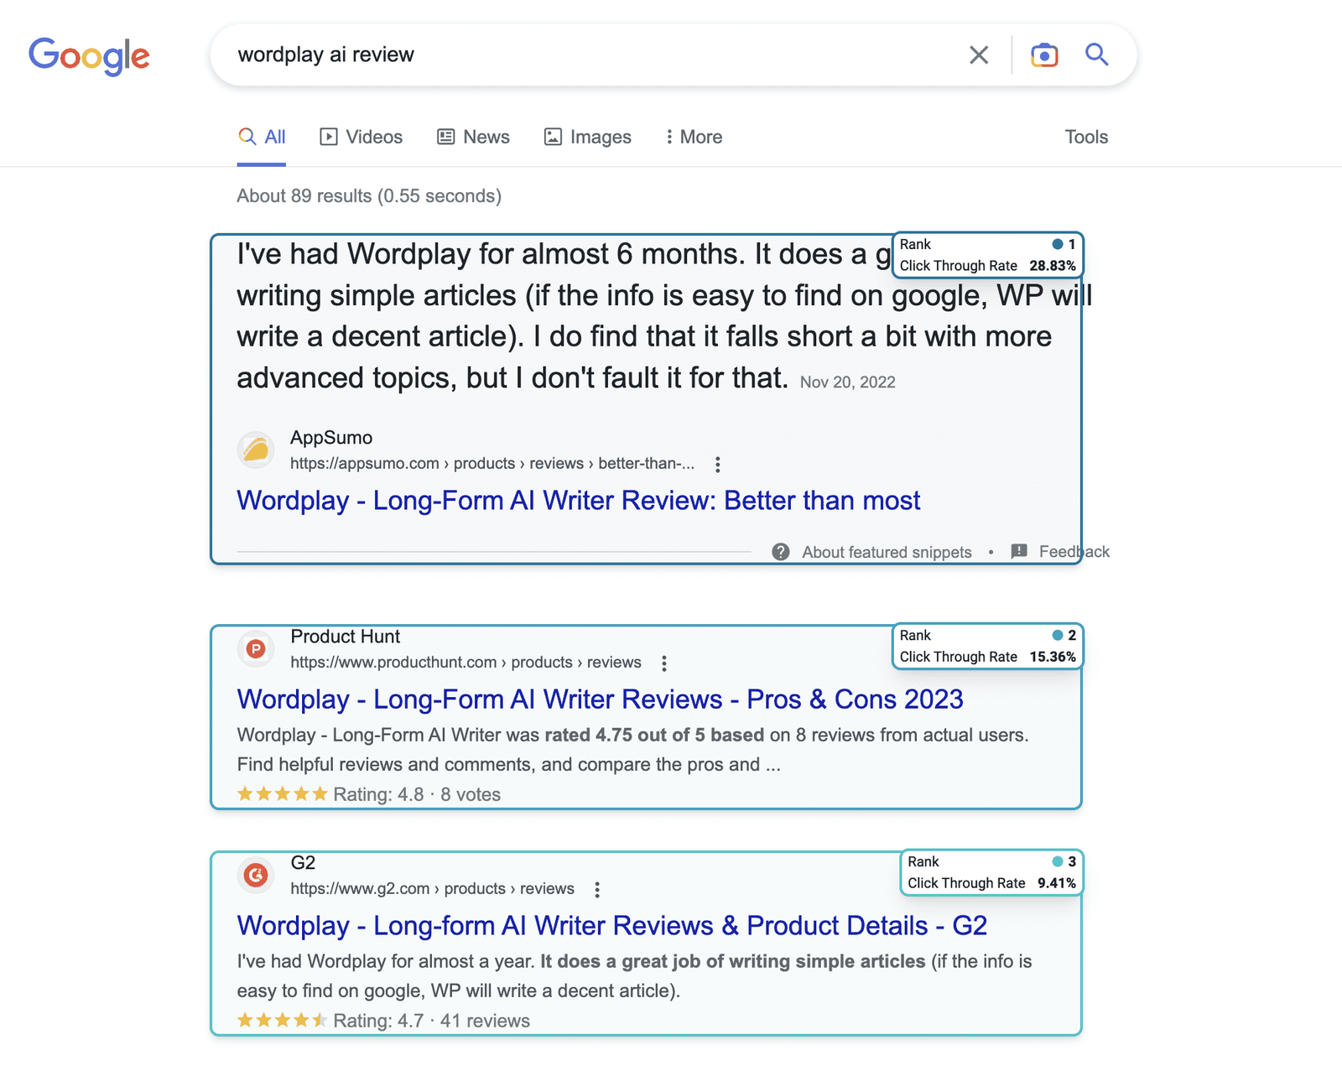The height and width of the screenshot is (1066, 1342).
Task: Switch to the Videos tab
Action: pos(362,137)
